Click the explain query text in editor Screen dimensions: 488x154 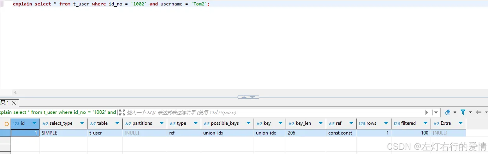pos(111,4)
